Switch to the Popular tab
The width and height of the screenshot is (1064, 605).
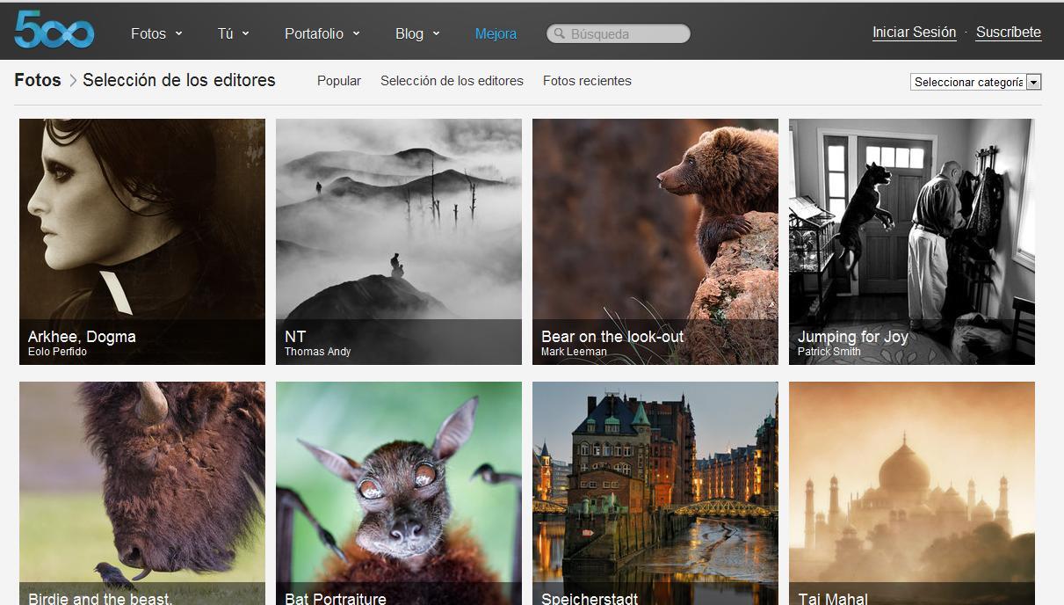tap(339, 81)
